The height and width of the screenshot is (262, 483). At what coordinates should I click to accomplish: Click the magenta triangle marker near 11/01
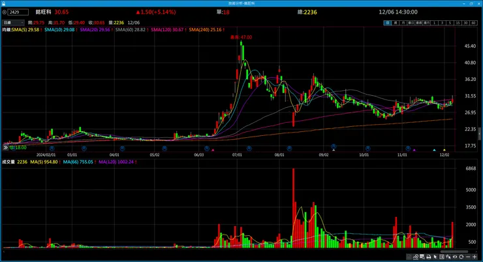coord(414,150)
